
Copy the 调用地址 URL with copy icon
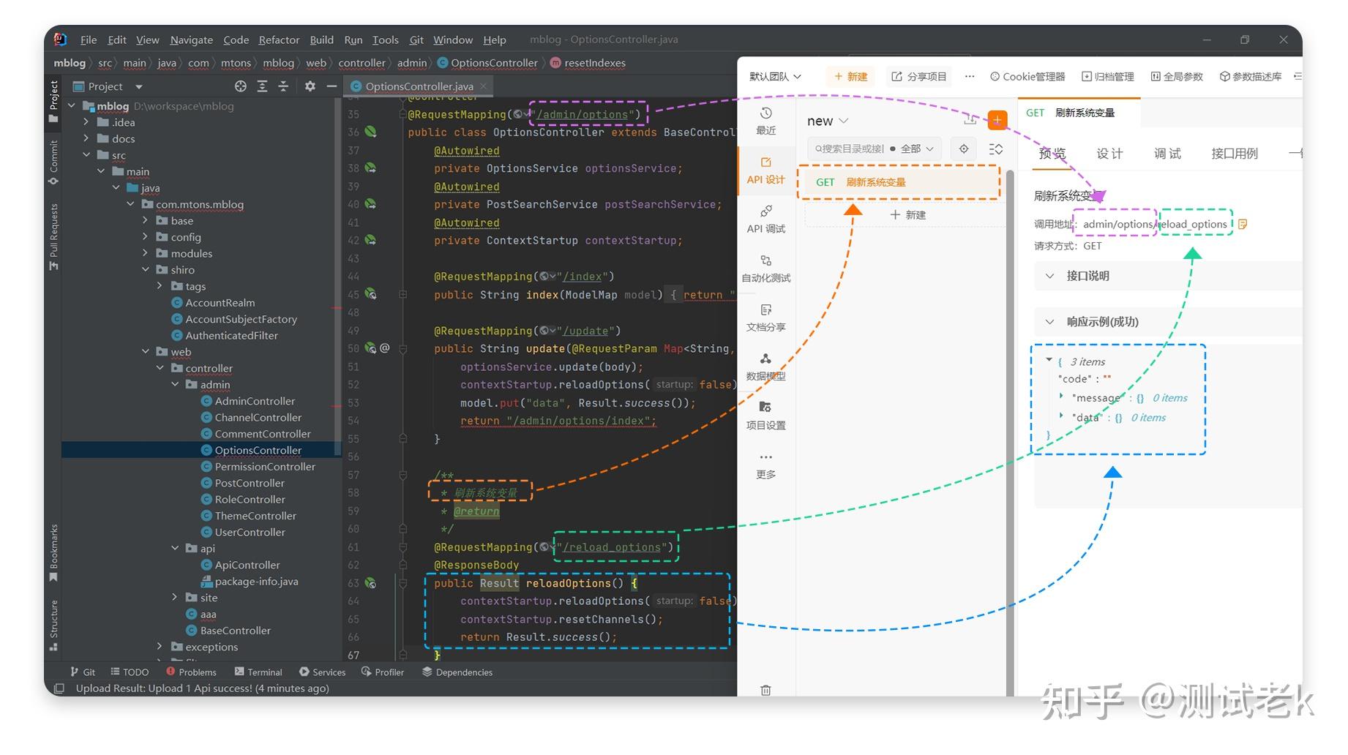pyautogui.click(x=1243, y=224)
